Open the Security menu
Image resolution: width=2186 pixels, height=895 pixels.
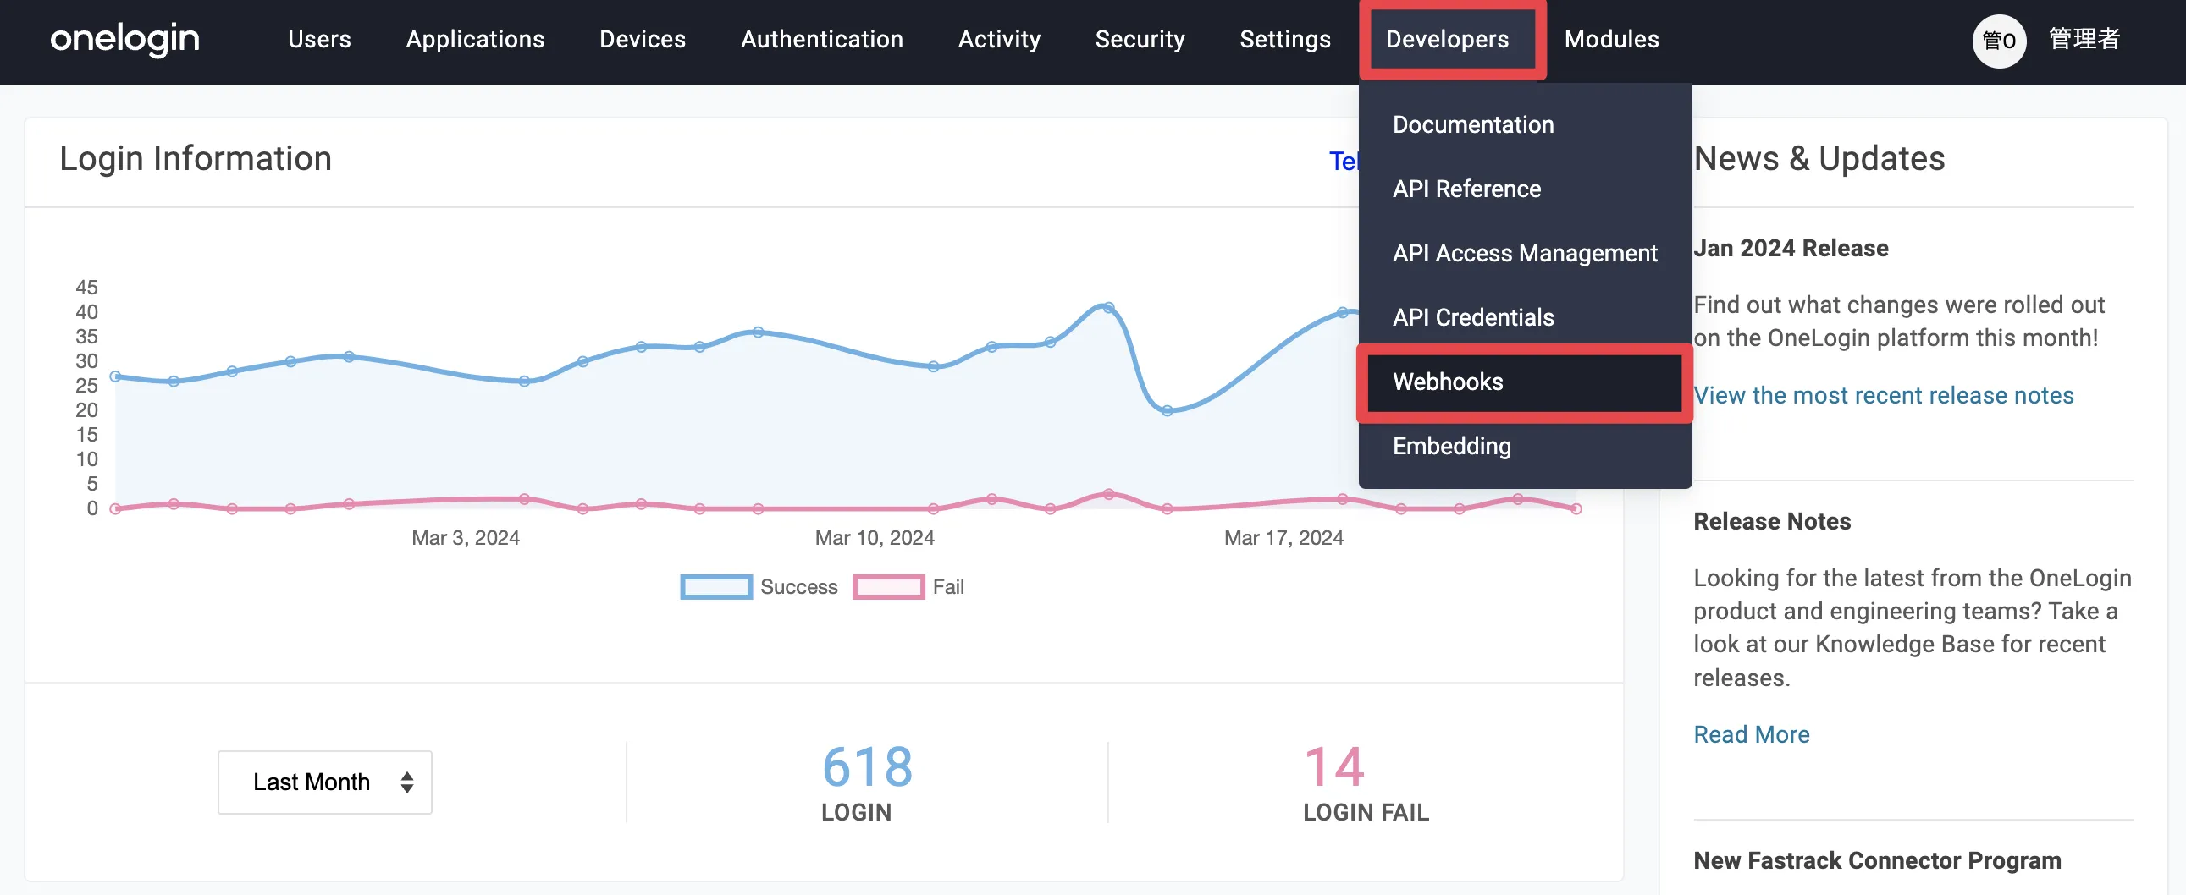coord(1140,39)
